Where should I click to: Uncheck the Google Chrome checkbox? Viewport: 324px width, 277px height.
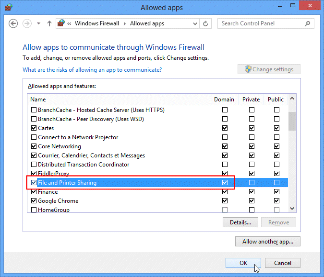point(34,200)
